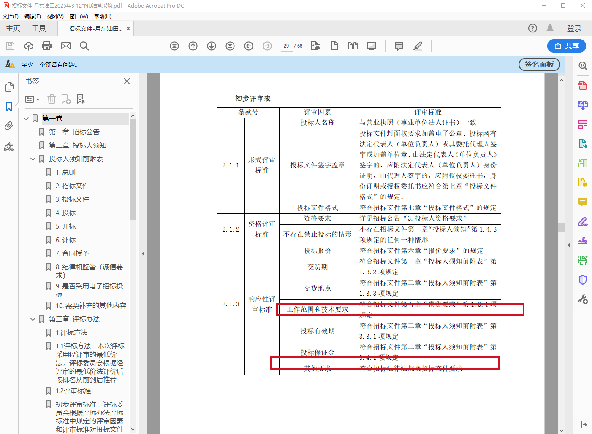Send file by email icon

pos(66,46)
